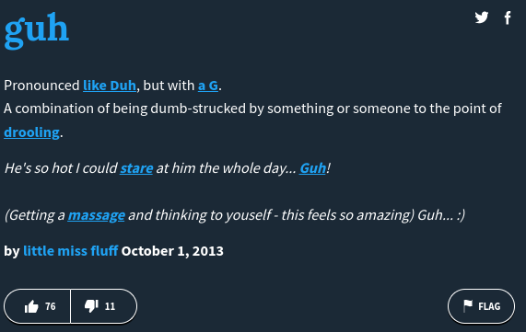526x332 pixels.
Task: View author 'little miss fluff' profile
Action: (70, 251)
